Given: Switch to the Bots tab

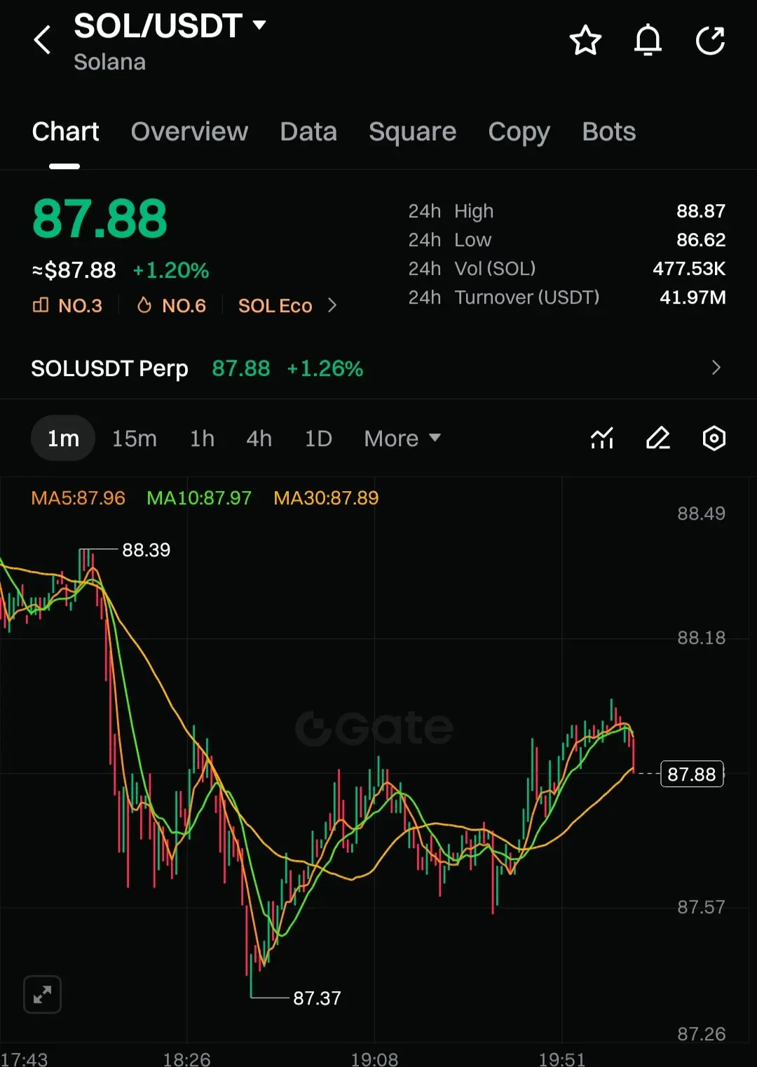Looking at the screenshot, I should (608, 132).
